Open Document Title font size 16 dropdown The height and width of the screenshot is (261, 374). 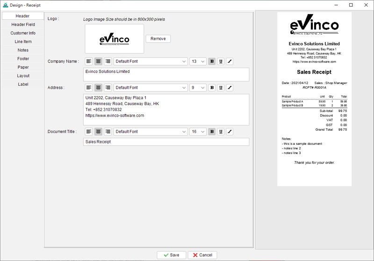pyautogui.click(x=198, y=132)
